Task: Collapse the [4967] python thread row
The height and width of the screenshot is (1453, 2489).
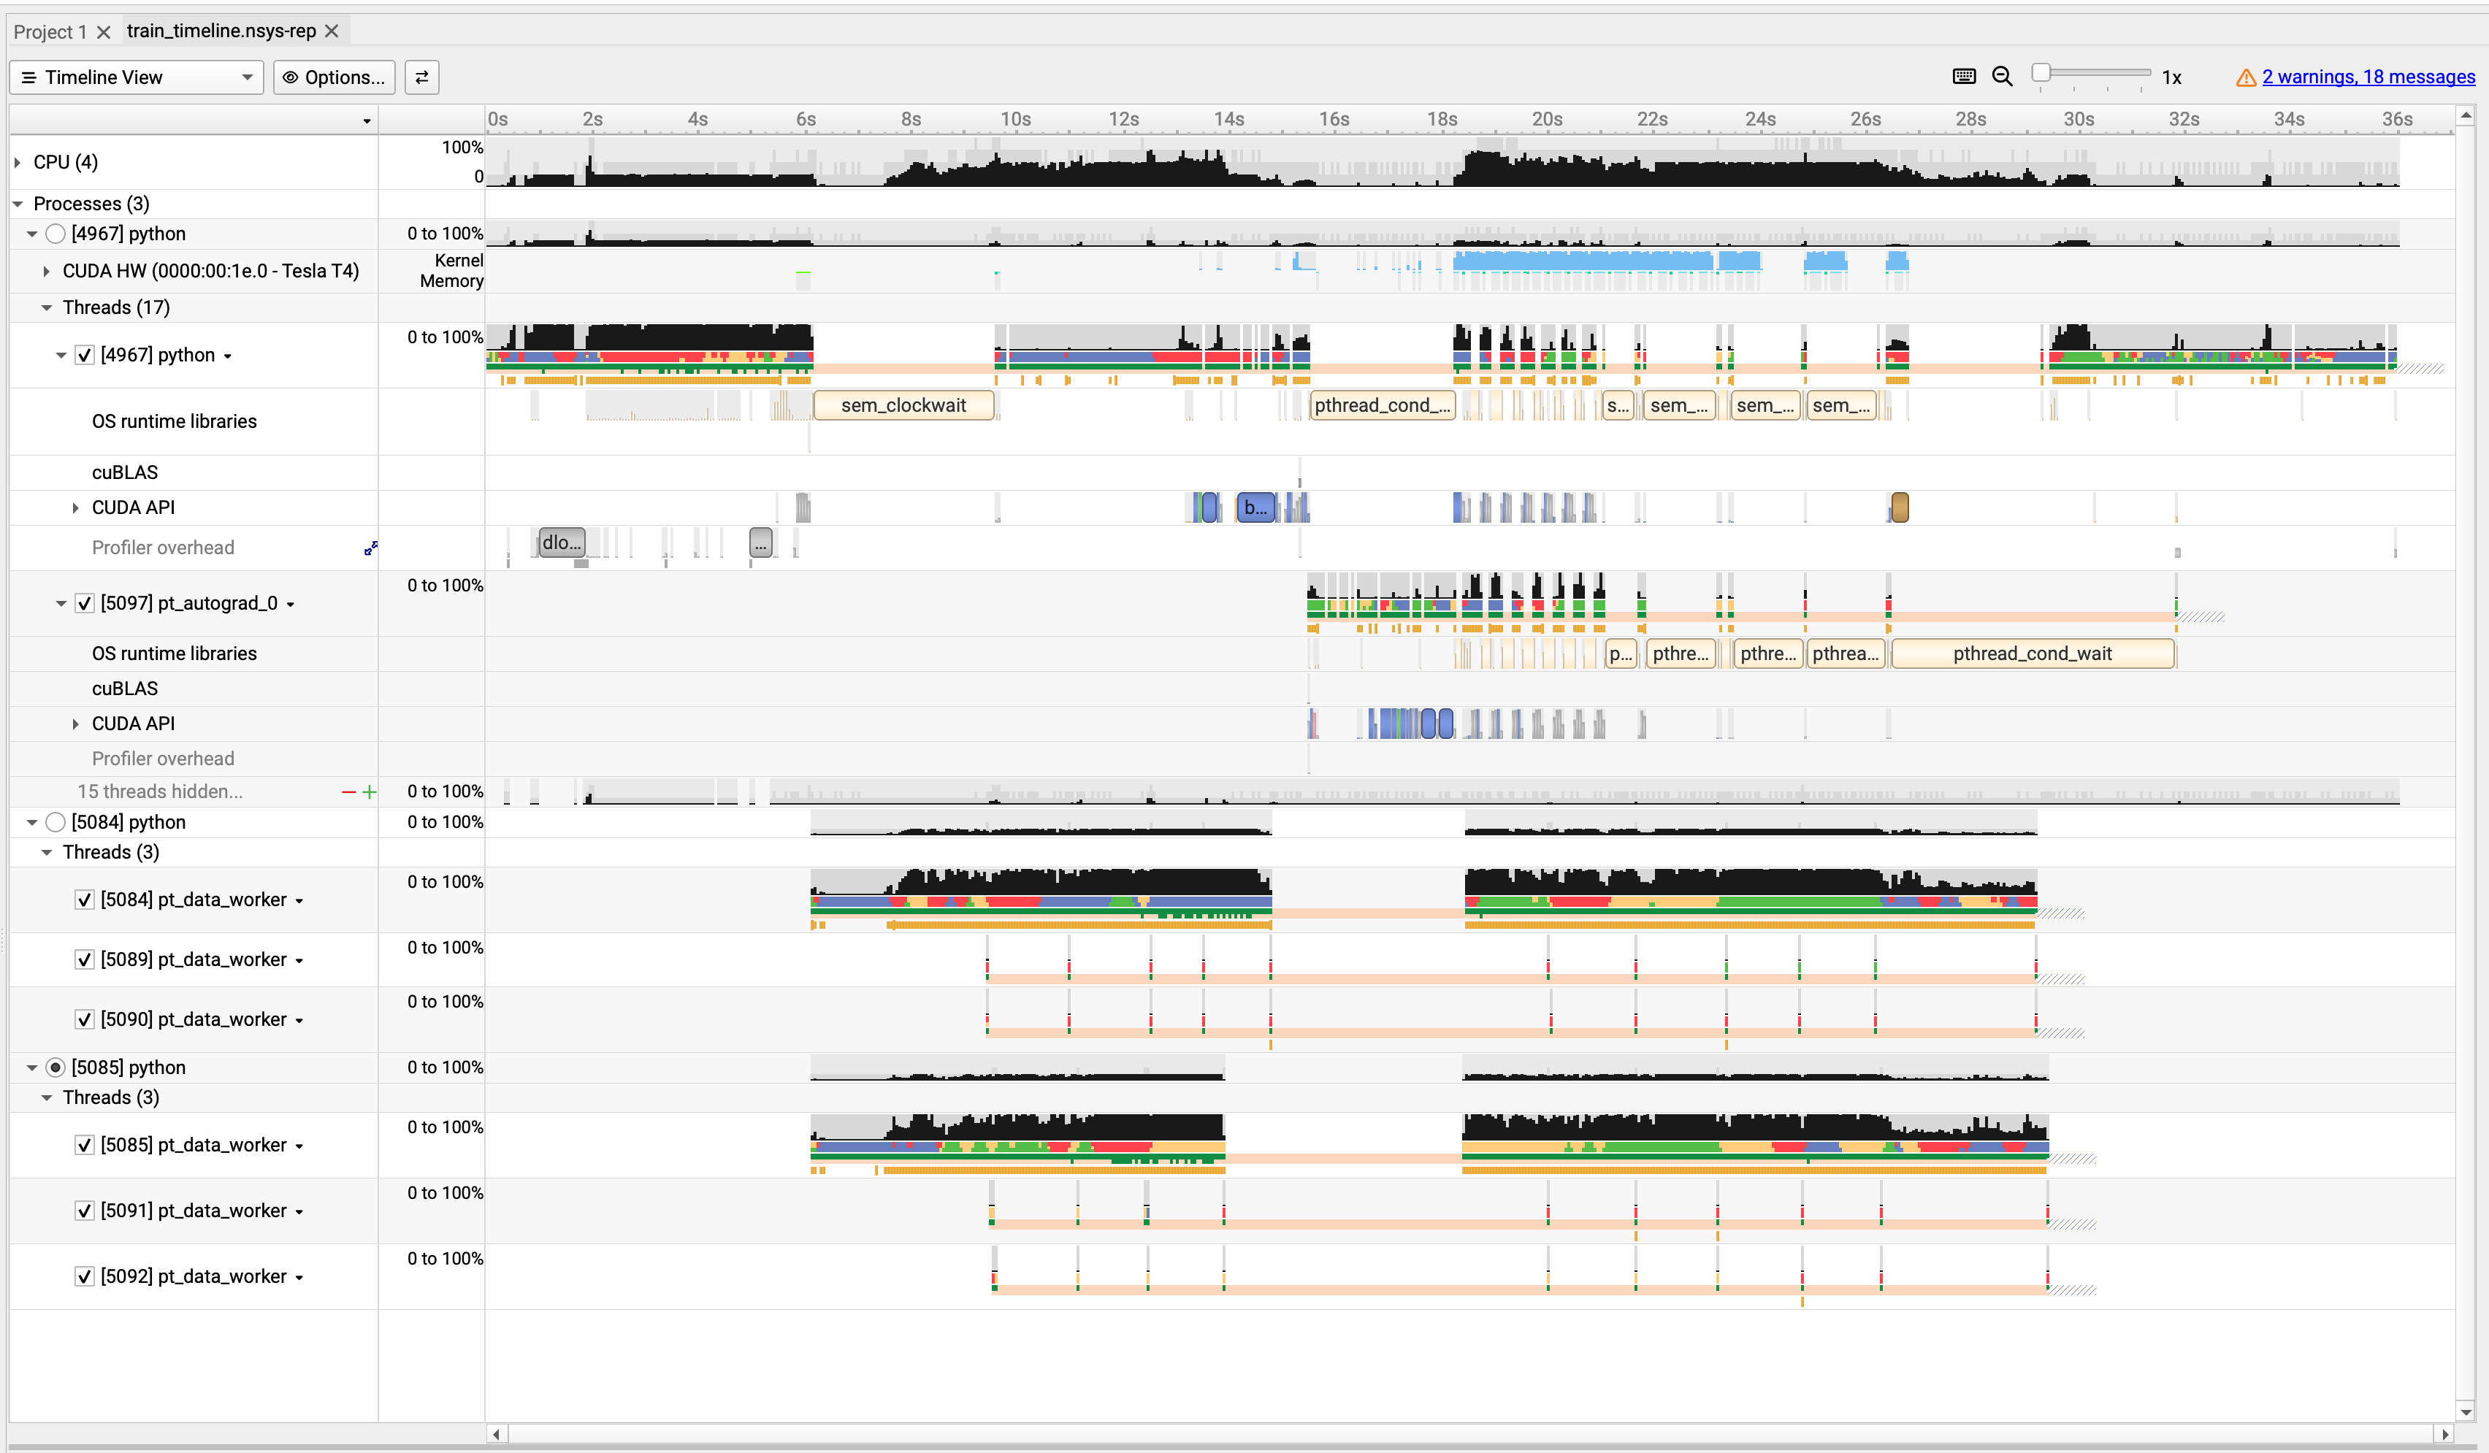Action: [x=61, y=356]
